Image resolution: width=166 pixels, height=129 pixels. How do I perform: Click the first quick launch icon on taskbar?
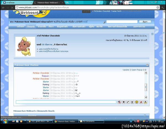point(13,121)
